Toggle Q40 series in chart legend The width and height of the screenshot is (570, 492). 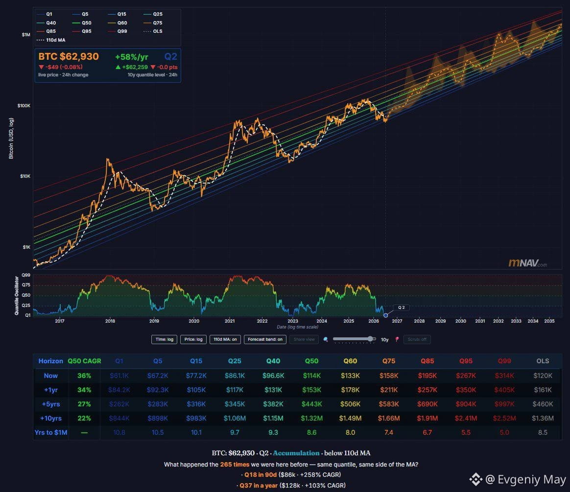tap(46, 23)
